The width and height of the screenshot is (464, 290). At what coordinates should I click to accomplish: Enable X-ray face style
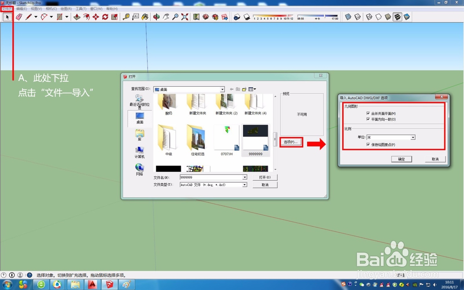pos(348,17)
